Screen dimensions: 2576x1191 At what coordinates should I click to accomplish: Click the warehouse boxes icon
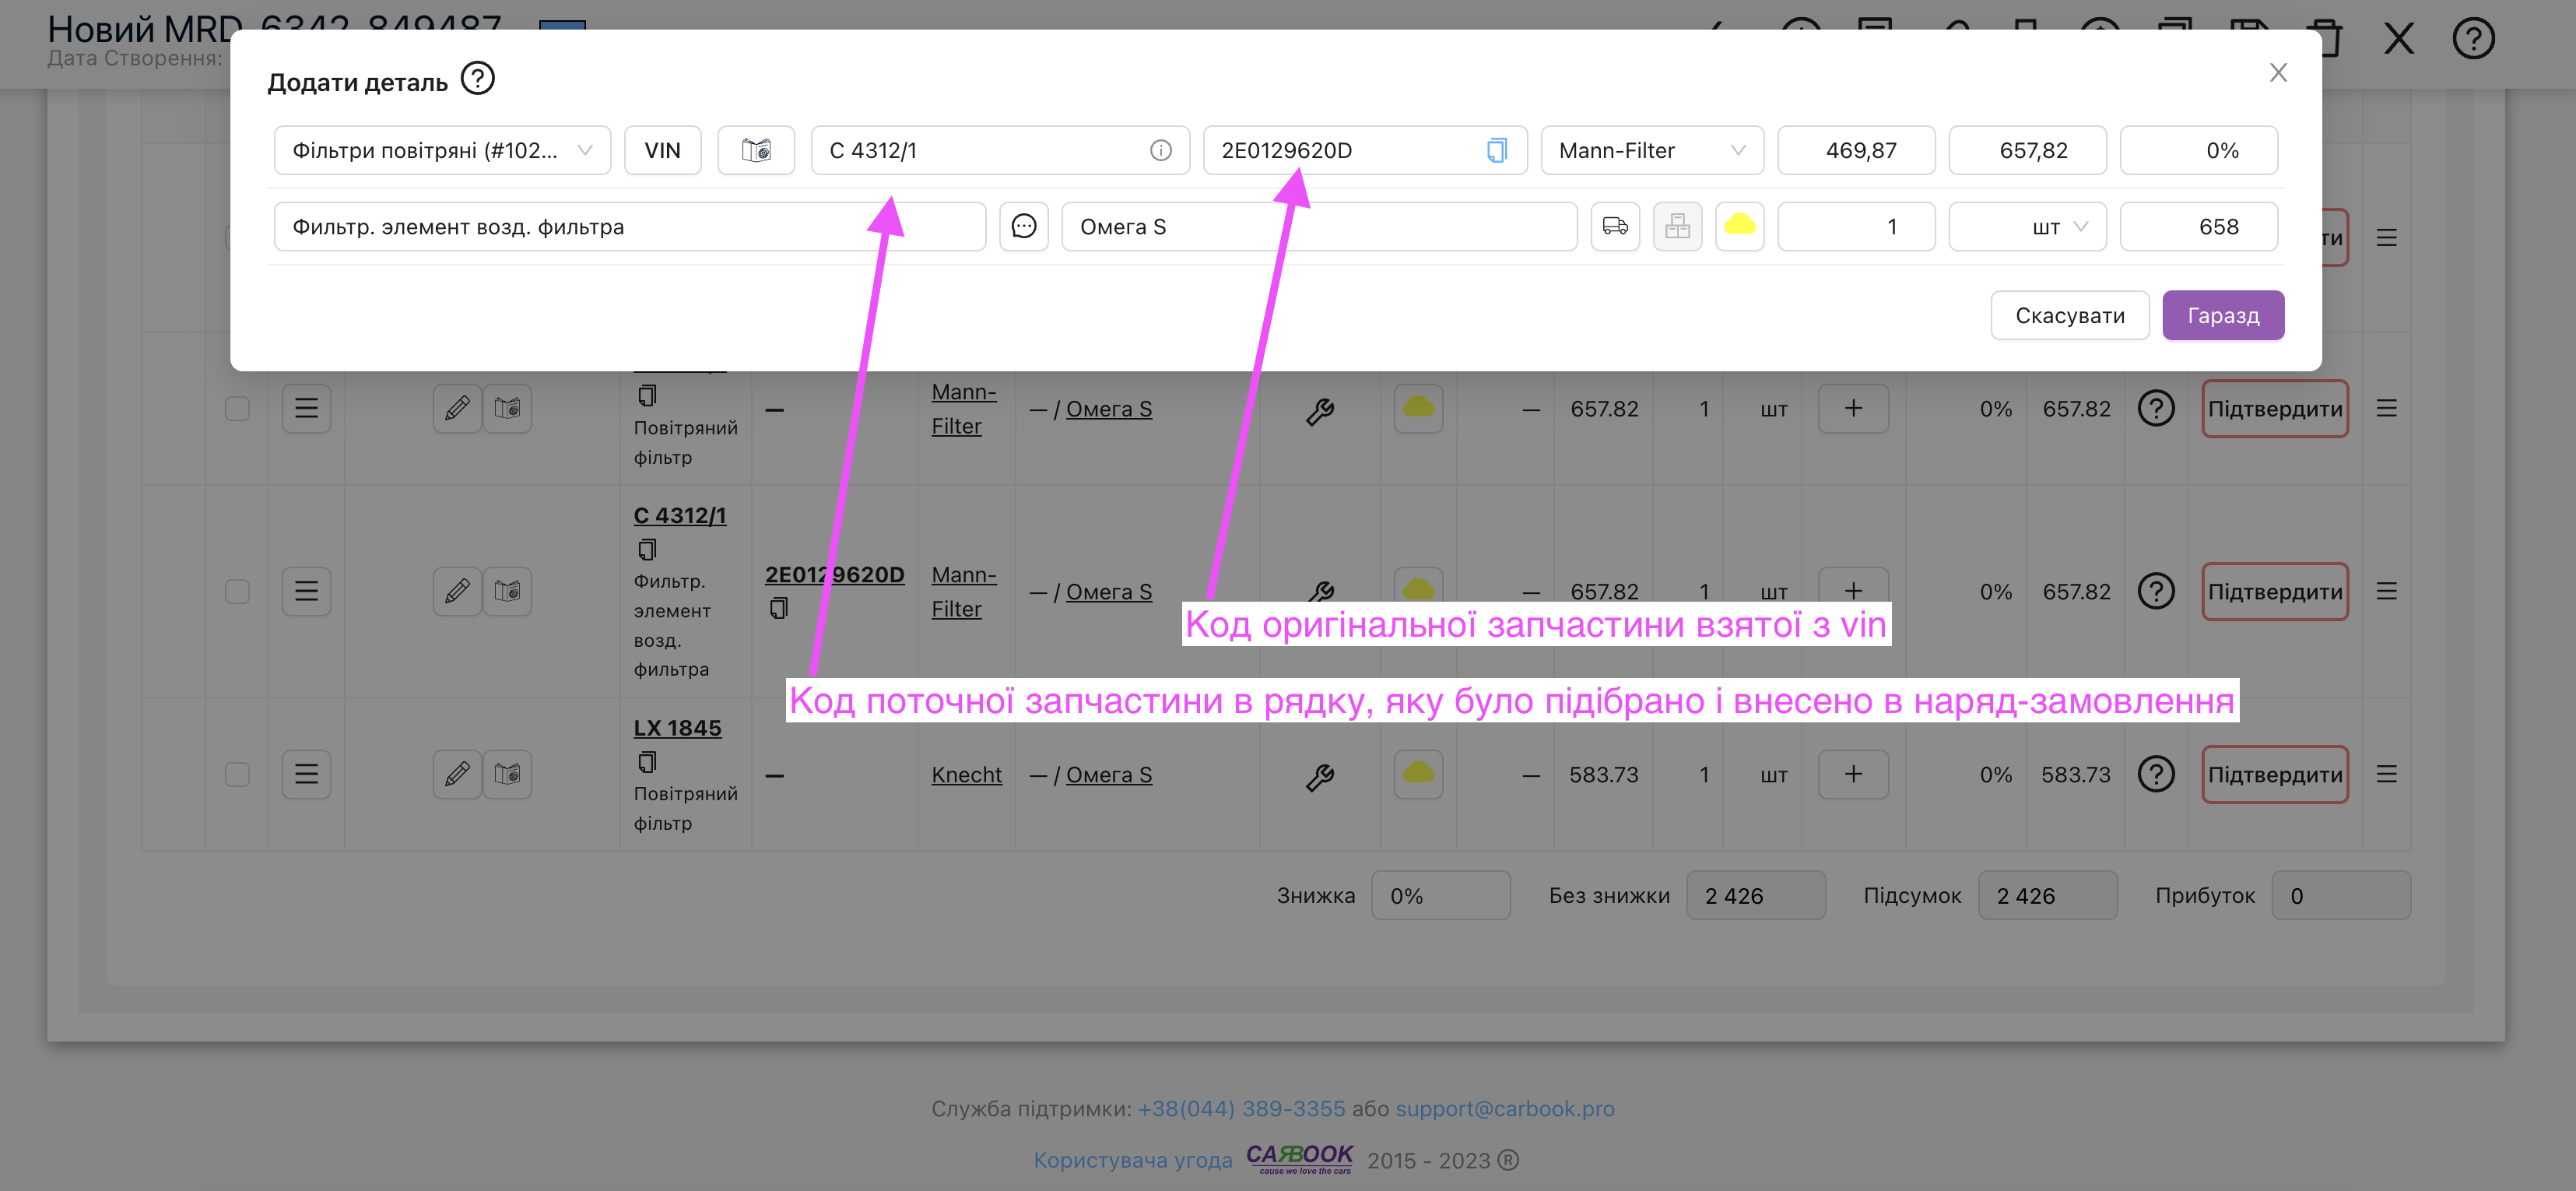pyautogui.click(x=1677, y=226)
